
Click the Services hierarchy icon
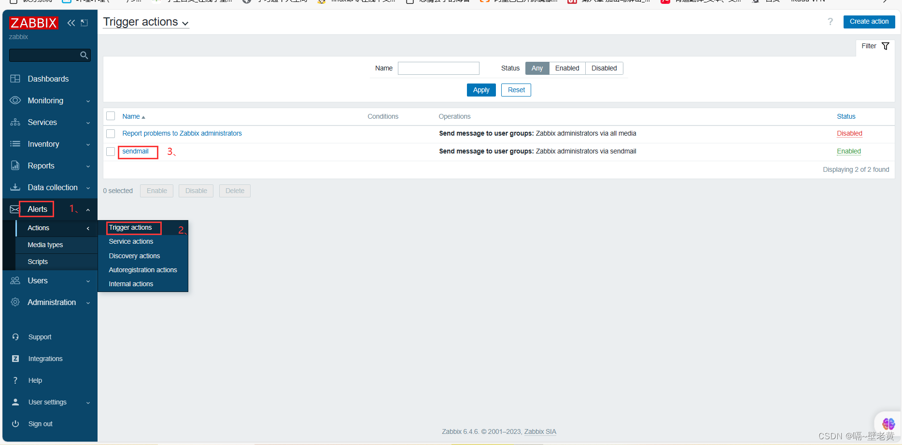pyautogui.click(x=15, y=122)
